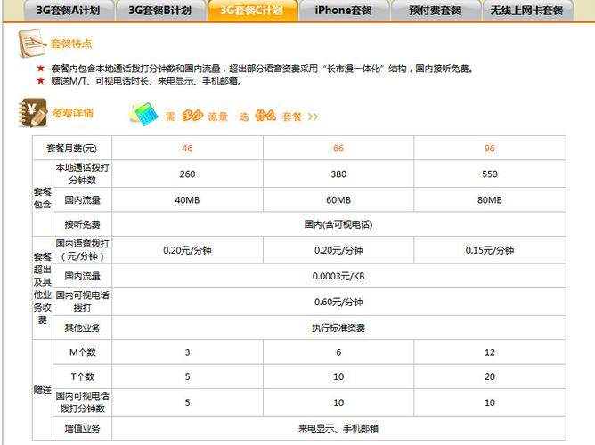Click the second red star bullet
Viewport: 595px width, 445px height.
coord(41,80)
